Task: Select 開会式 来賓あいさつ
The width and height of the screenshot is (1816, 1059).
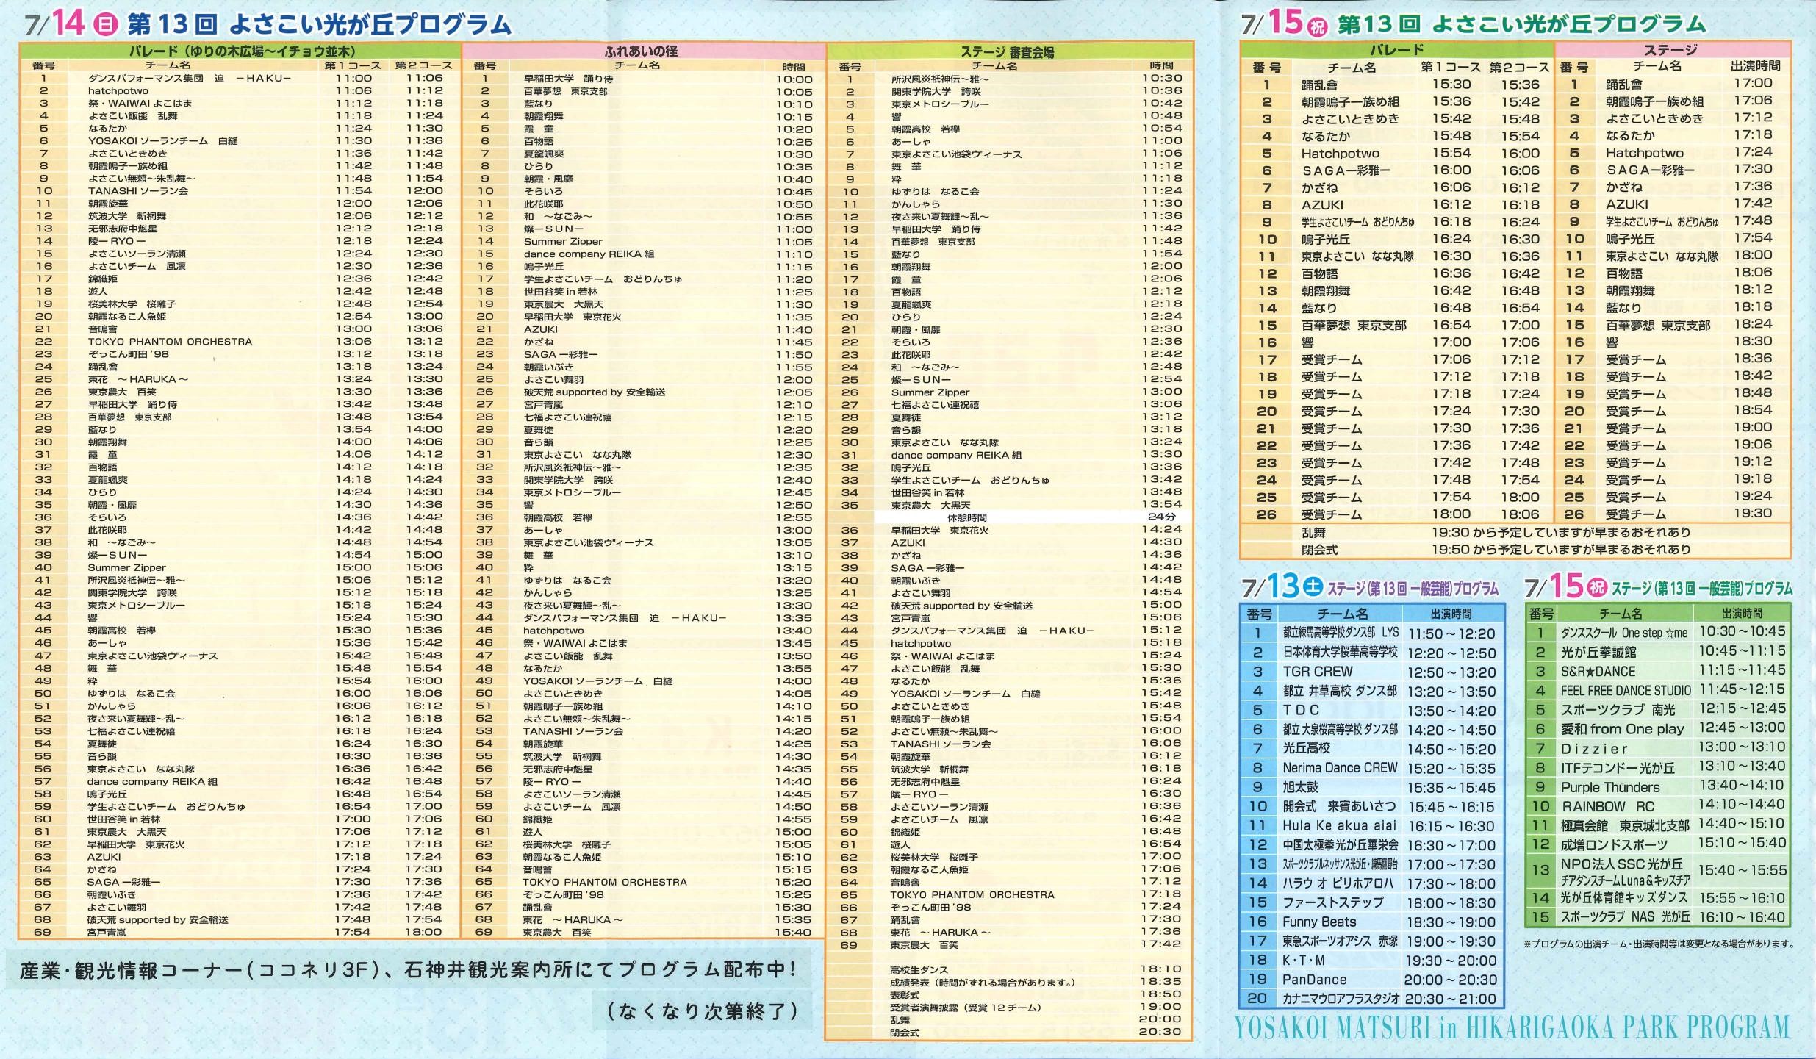Action: coord(1338,806)
